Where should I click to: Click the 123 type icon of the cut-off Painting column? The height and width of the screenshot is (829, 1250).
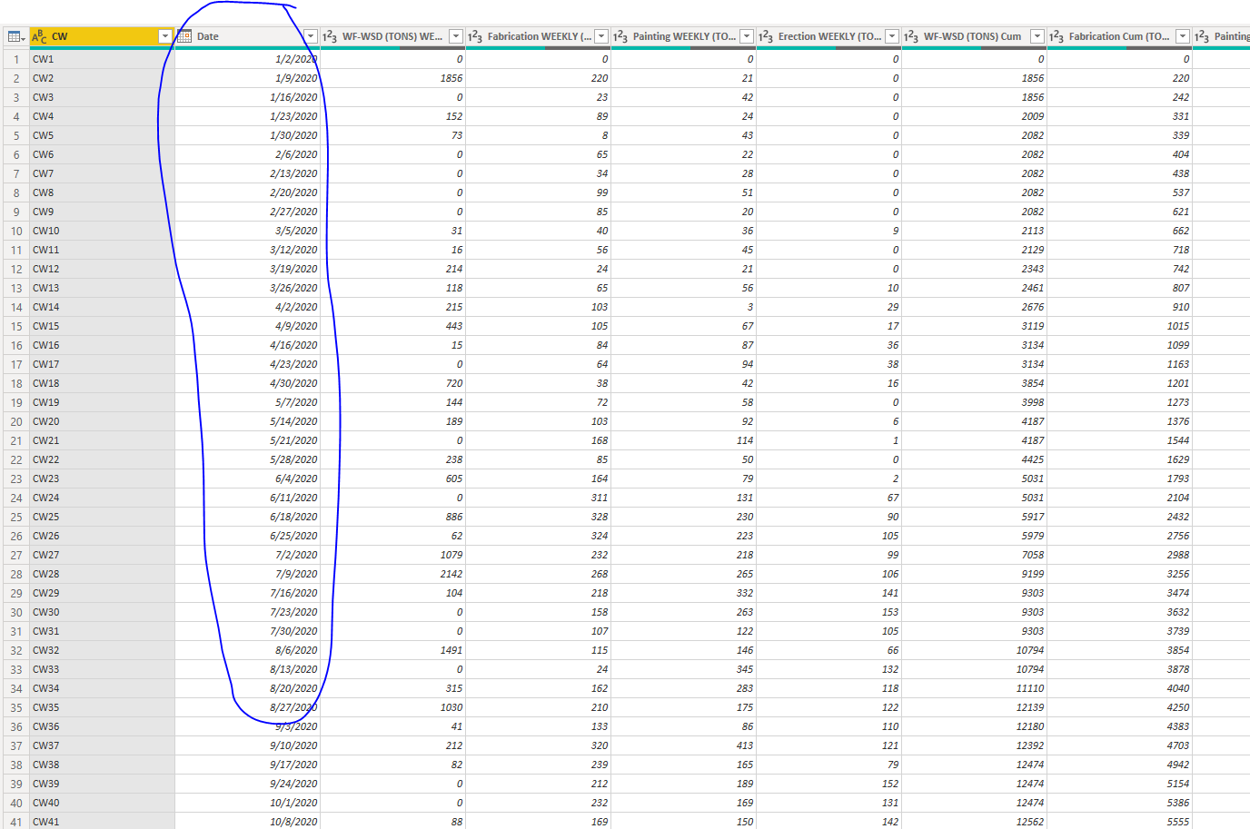click(x=1202, y=36)
